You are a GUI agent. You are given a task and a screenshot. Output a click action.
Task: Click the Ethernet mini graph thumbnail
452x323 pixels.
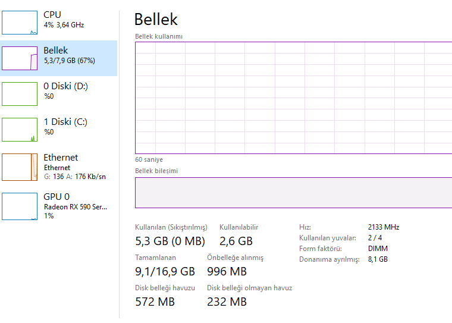point(20,167)
